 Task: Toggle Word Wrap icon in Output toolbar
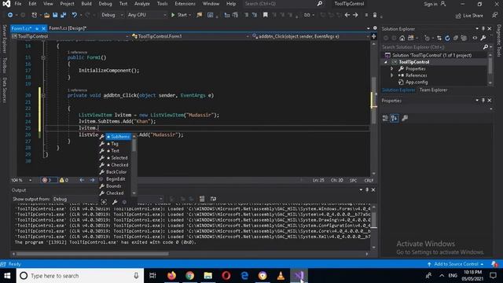tap(213, 199)
